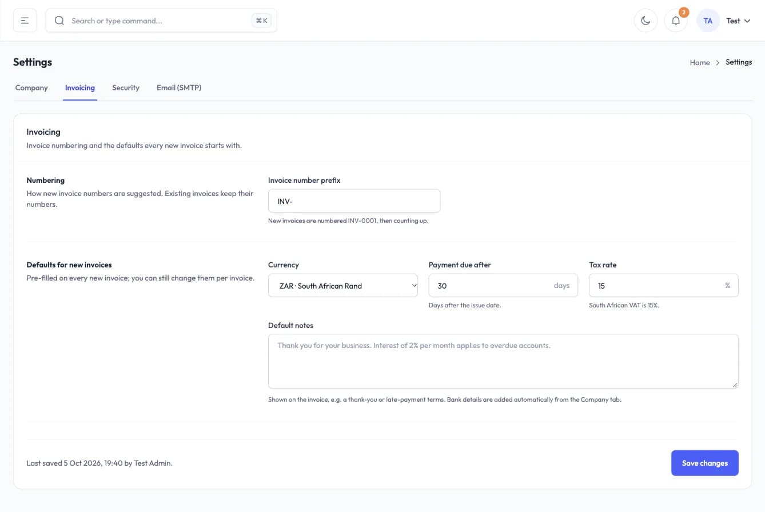Click the Payment due after field
765x512 pixels.
(x=503, y=286)
